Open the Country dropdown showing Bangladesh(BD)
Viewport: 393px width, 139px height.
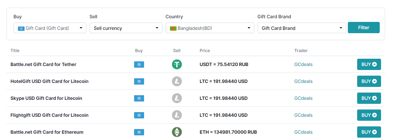210,28
